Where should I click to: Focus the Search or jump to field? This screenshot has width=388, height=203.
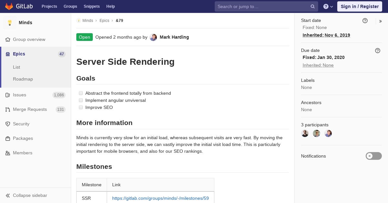(266, 6)
